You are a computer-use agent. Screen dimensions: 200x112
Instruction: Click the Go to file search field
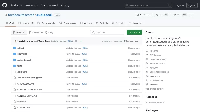(107, 32)
